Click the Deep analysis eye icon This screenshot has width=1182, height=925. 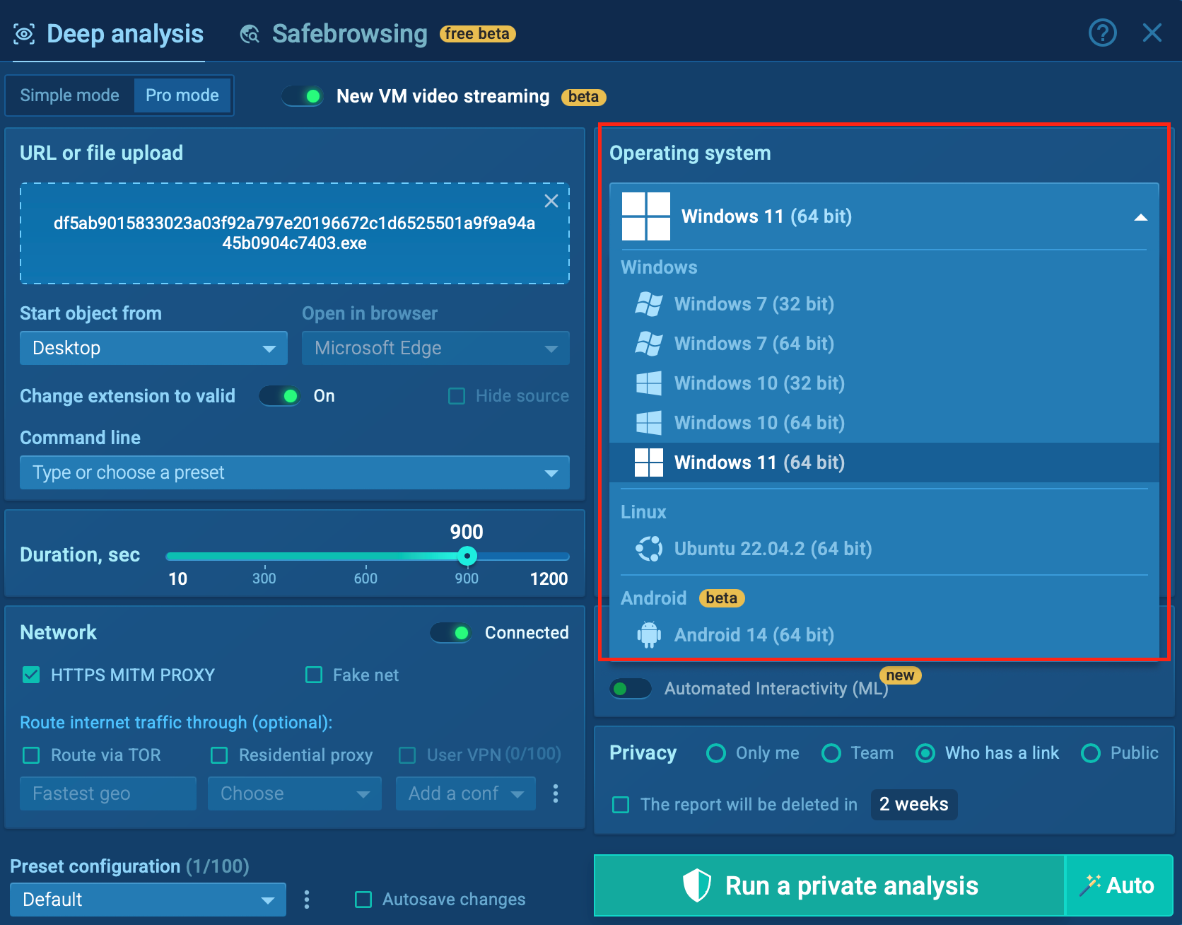click(24, 34)
